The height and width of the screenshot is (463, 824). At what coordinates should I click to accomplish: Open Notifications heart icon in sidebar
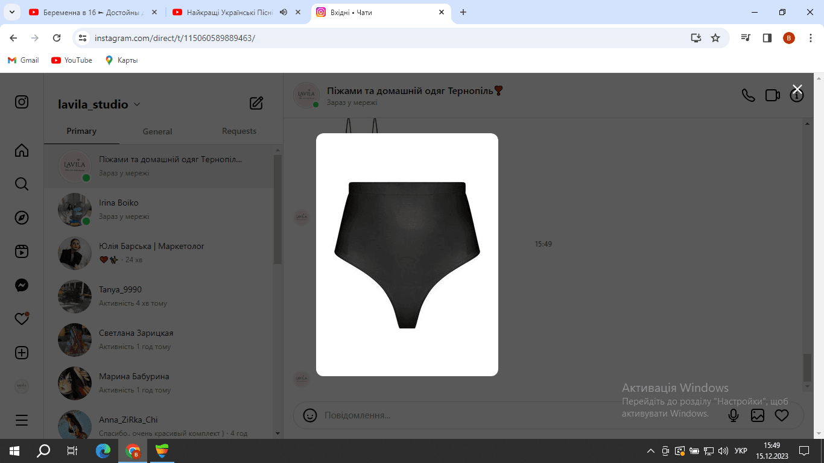22,319
